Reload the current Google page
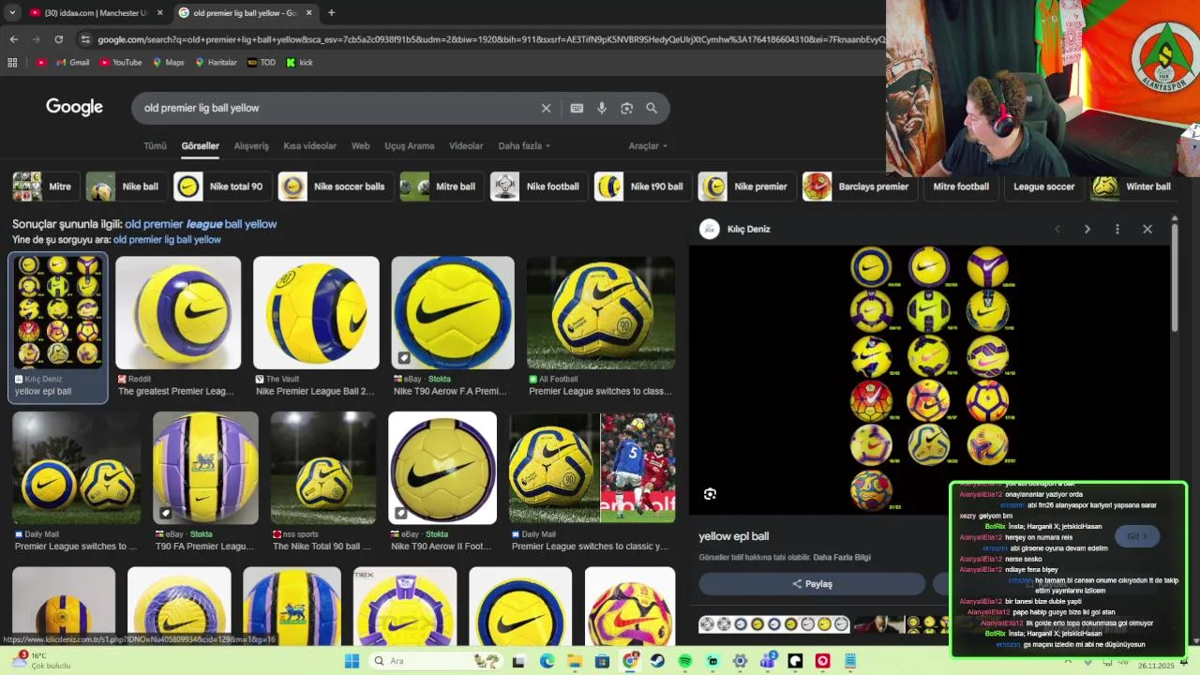Viewport: 1200px width, 675px height. [58, 39]
